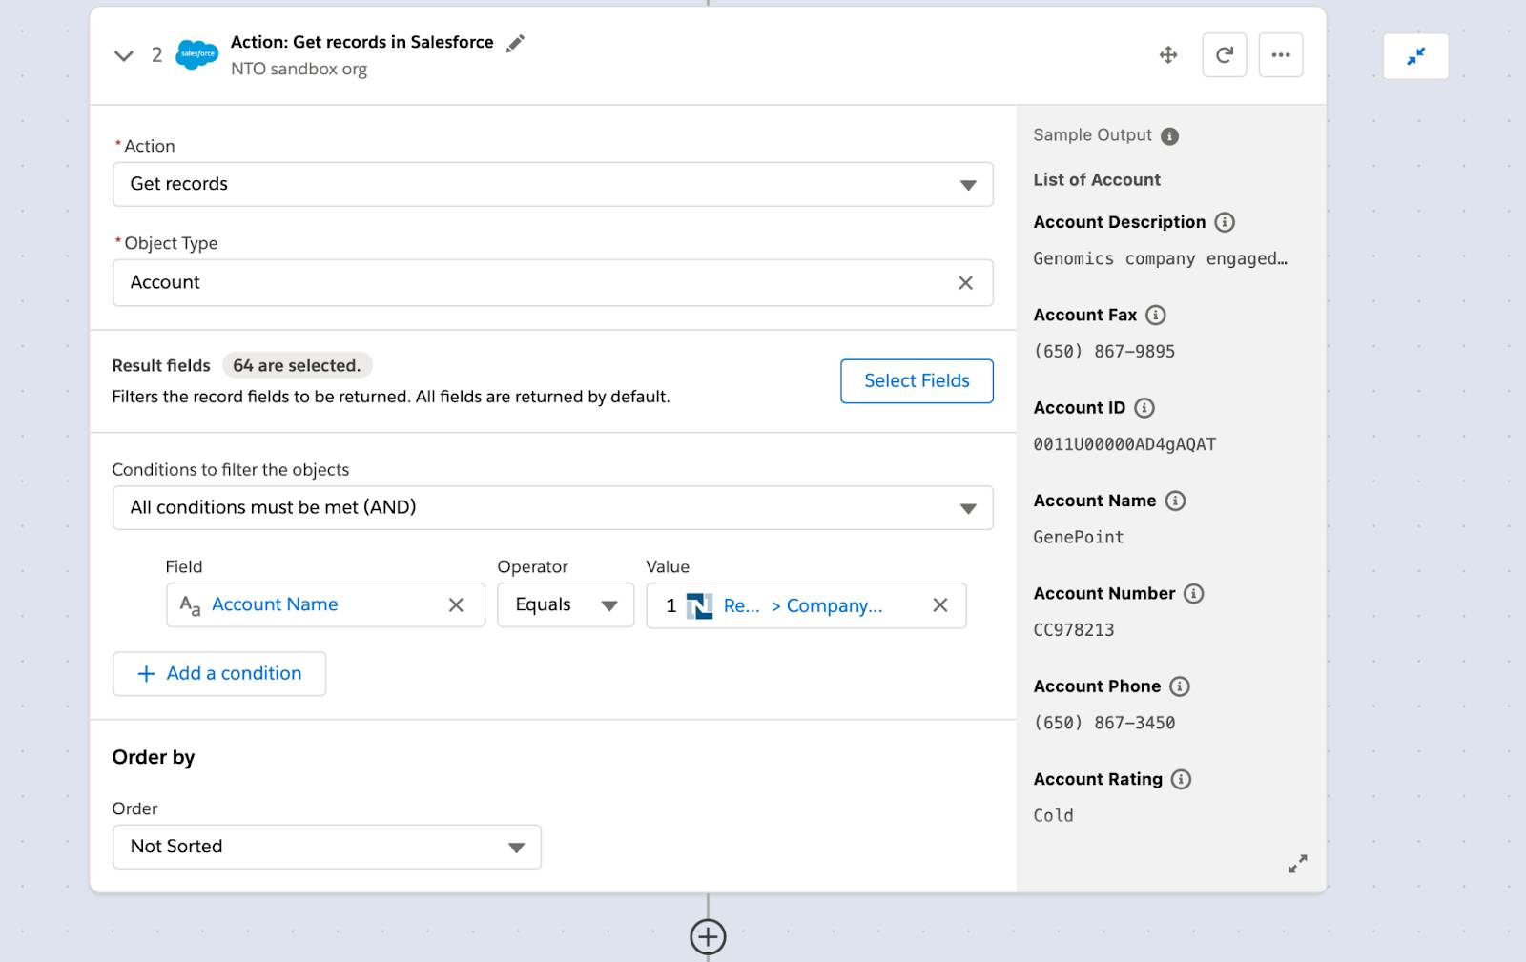Viewport: 1526px width, 962px height.
Task: Click the NetSuite icon in the Value pill
Action: [x=701, y=605]
